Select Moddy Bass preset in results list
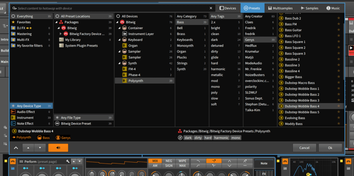The image size is (354, 176). 311,124
